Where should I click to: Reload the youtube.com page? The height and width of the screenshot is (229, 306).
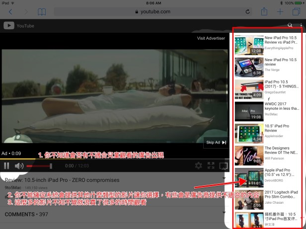tap(247, 11)
